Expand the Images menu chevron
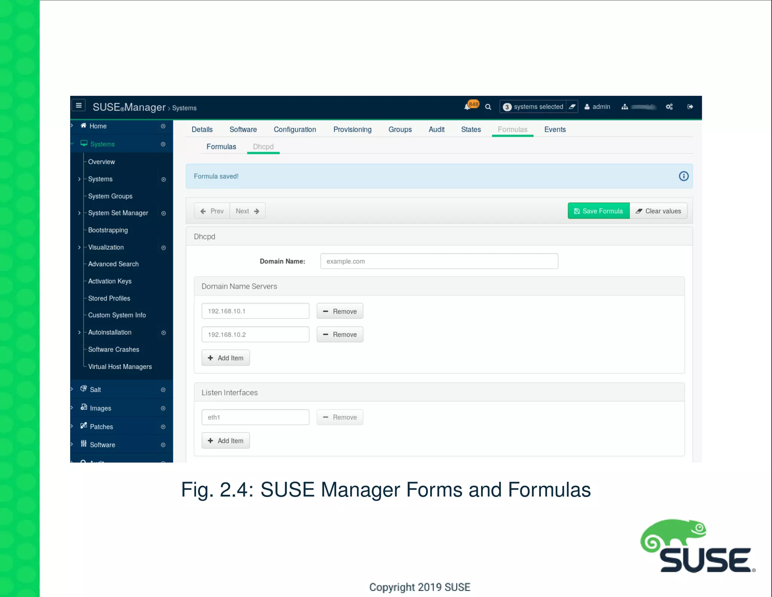The image size is (772, 597). point(72,408)
